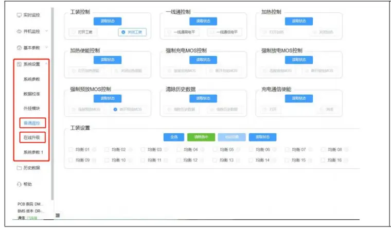391x228 pixels.
Task: Check the 均衡 13 checkbox
Action: point(215,160)
